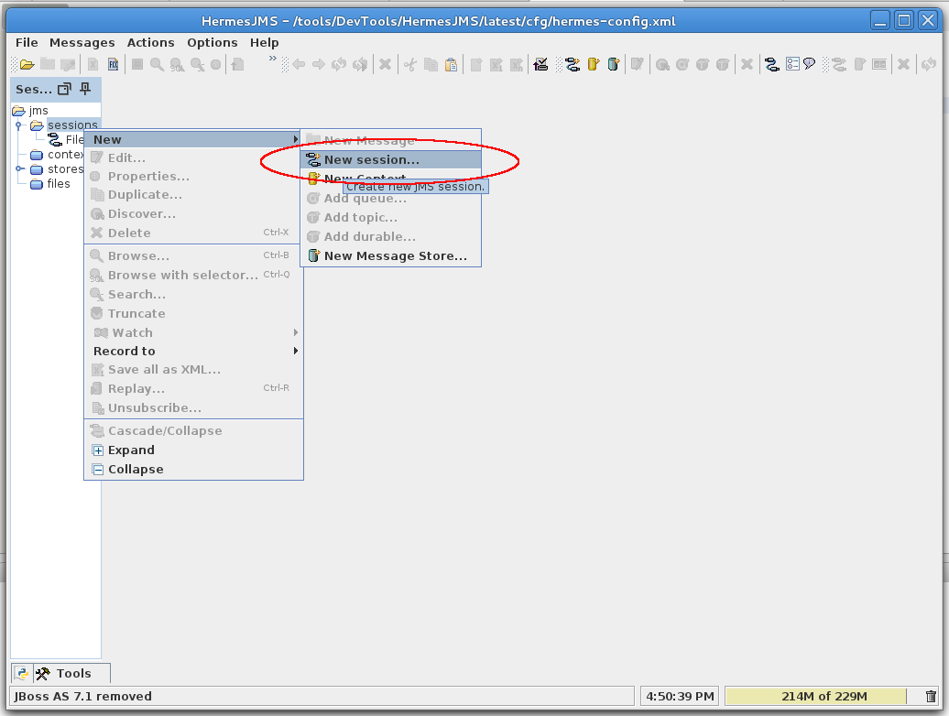The width and height of the screenshot is (949, 716).
Task: Click the Python console tab icon
Action: pos(22,673)
